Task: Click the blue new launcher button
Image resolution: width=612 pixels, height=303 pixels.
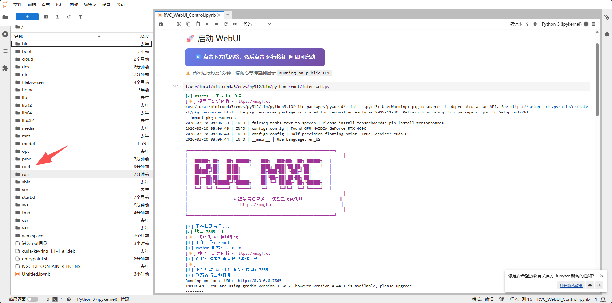Action: click(x=27, y=17)
